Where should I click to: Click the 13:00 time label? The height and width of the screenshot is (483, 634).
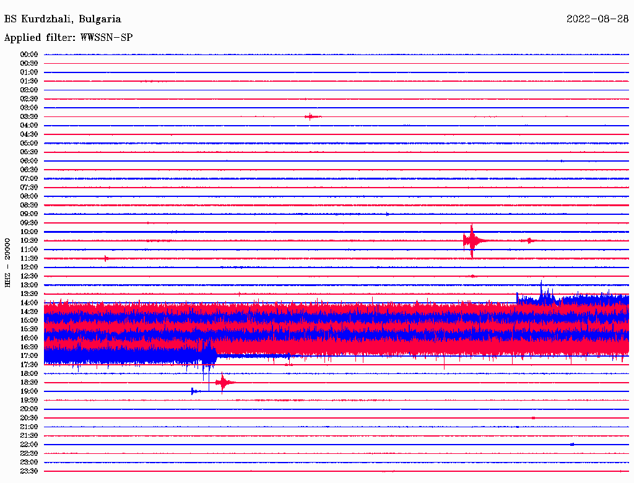29,285
